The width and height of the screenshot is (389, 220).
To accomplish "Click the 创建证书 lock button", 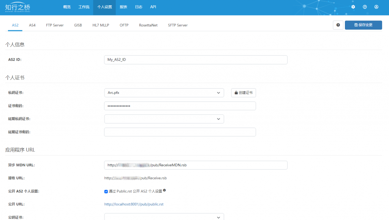I will point(244,93).
